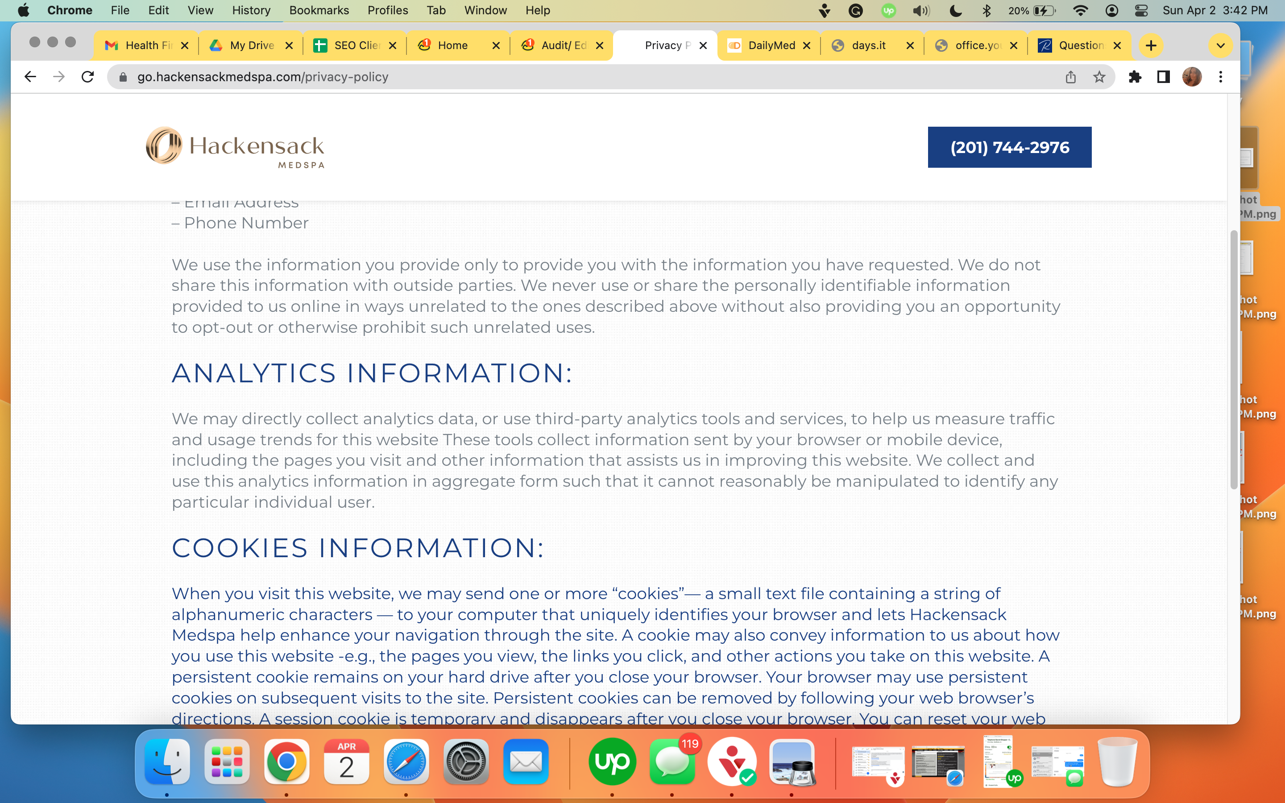Open the Wi-Fi status menu
Image resolution: width=1285 pixels, height=803 pixels.
[1080, 10]
